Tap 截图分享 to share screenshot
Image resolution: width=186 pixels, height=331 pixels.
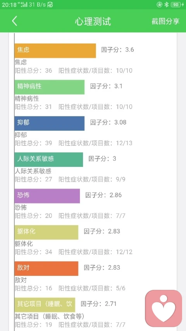coord(165,21)
